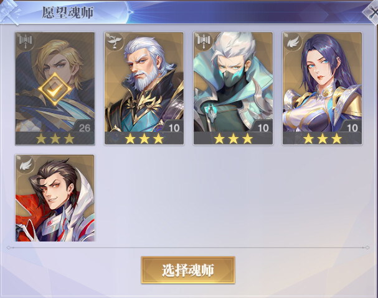Select the masked silver-haired soul master card
378x298 pixels.
[233, 88]
